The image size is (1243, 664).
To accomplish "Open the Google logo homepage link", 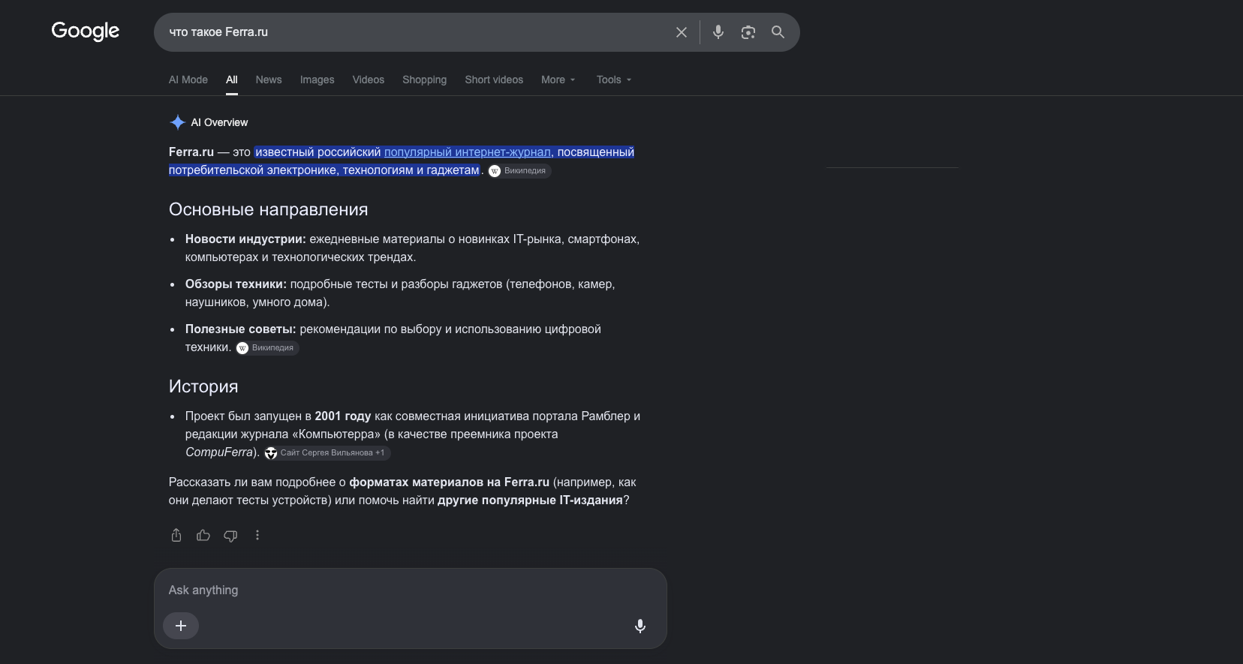I will coord(86,31).
